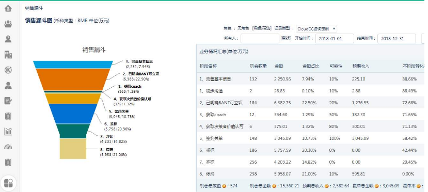Open the dollar clipboard icon above bar chart icon
Screen dimensions: 428x192
8,116
